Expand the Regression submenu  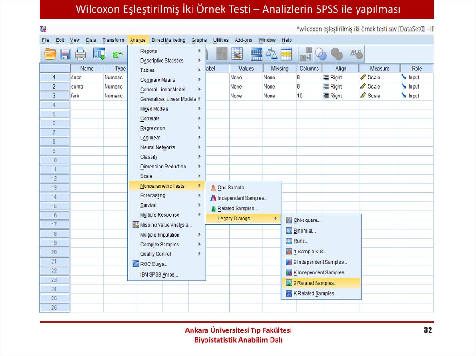click(152, 128)
